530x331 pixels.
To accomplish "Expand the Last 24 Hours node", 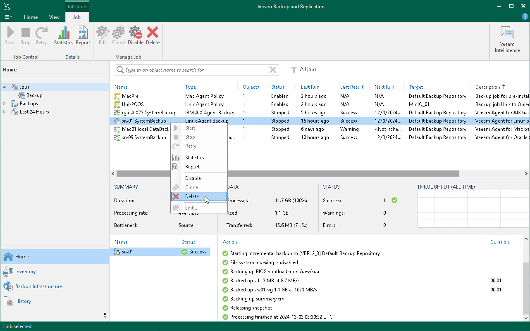I will [x=5, y=112].
